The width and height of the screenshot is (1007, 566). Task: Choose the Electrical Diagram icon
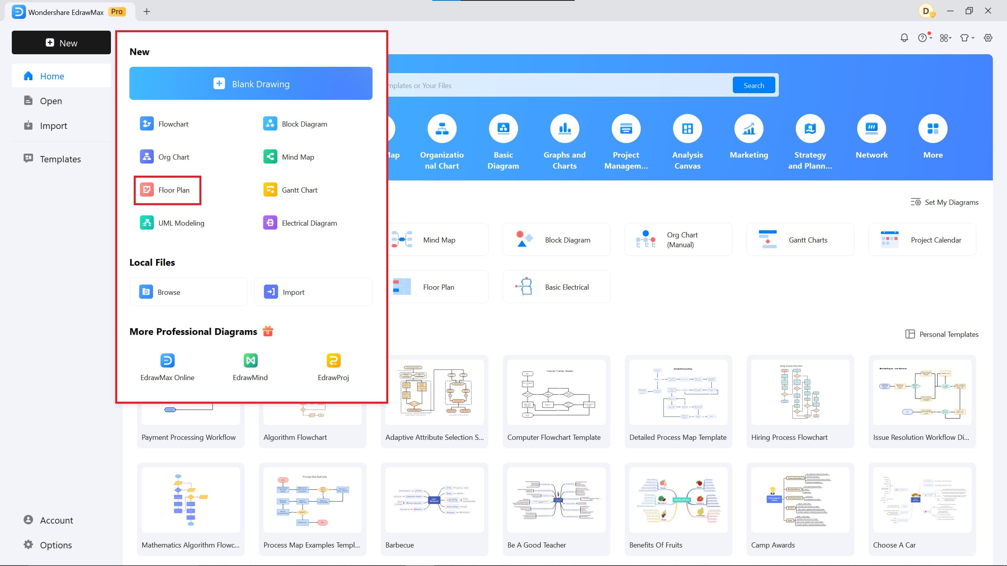coord(270,223)
